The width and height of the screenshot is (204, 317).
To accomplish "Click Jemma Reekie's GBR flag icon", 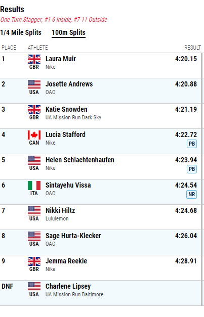I will [x=34, y=261].
